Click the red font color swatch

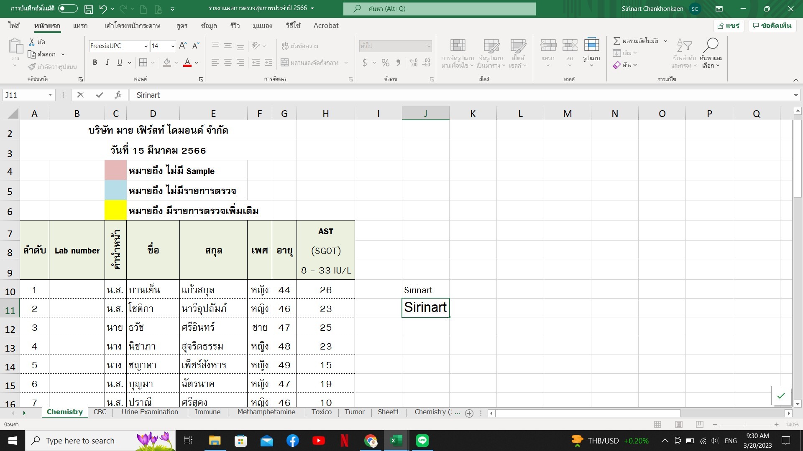tap(187, 63)
